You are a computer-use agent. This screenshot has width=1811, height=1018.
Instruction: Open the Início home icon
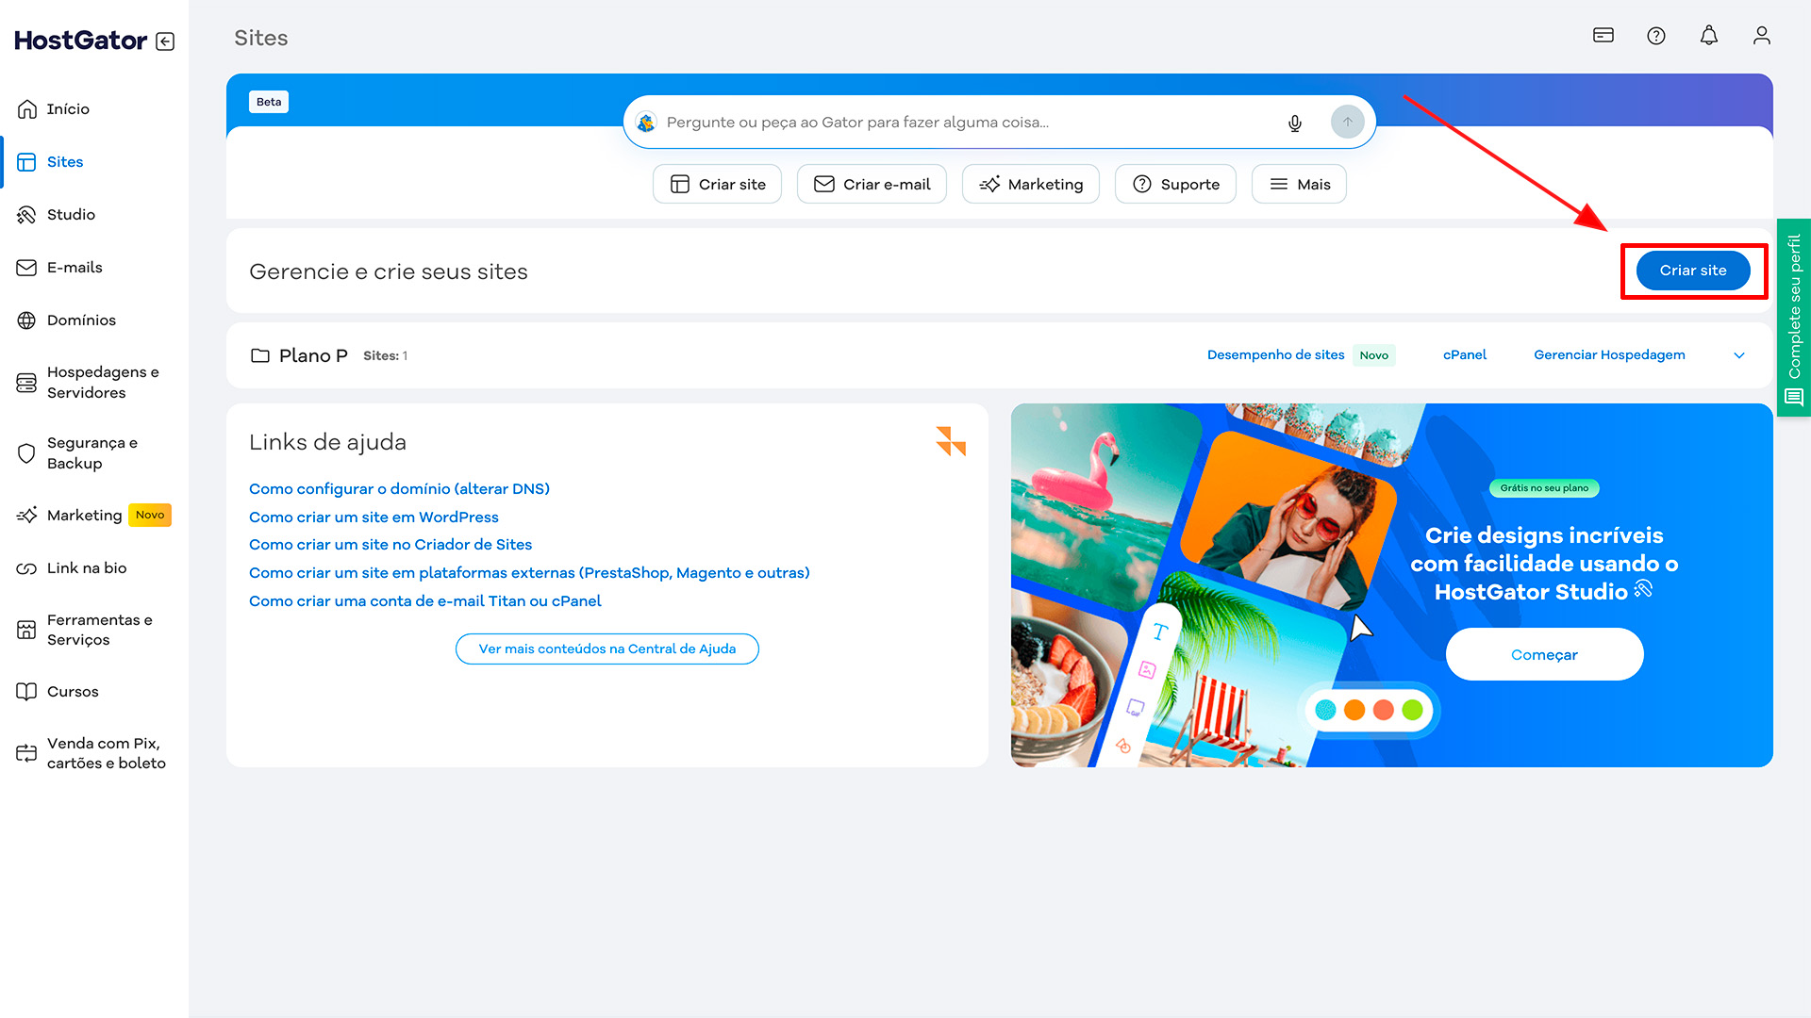[26, 109]
